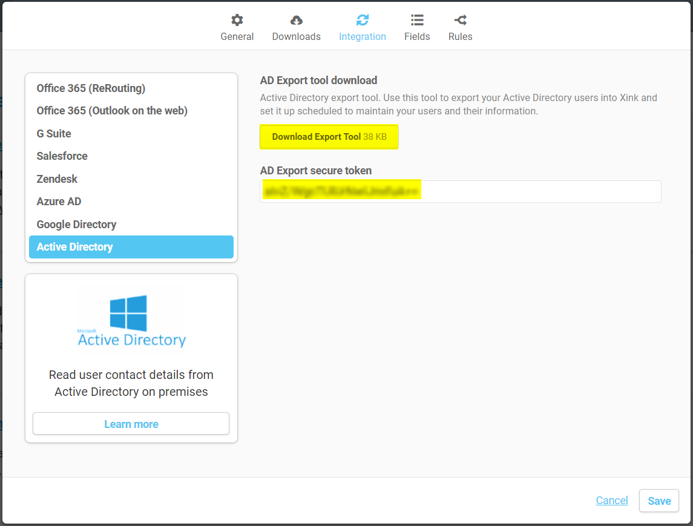This screenshot has height=526, width=693.
Task: Choose G Suite integration
Action: [x=131, y=134]
